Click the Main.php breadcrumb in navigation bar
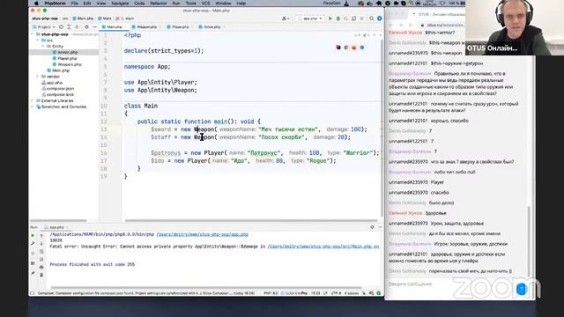This screenshot has width=564, height=317. pyautogui.click(x=83, y=18)
